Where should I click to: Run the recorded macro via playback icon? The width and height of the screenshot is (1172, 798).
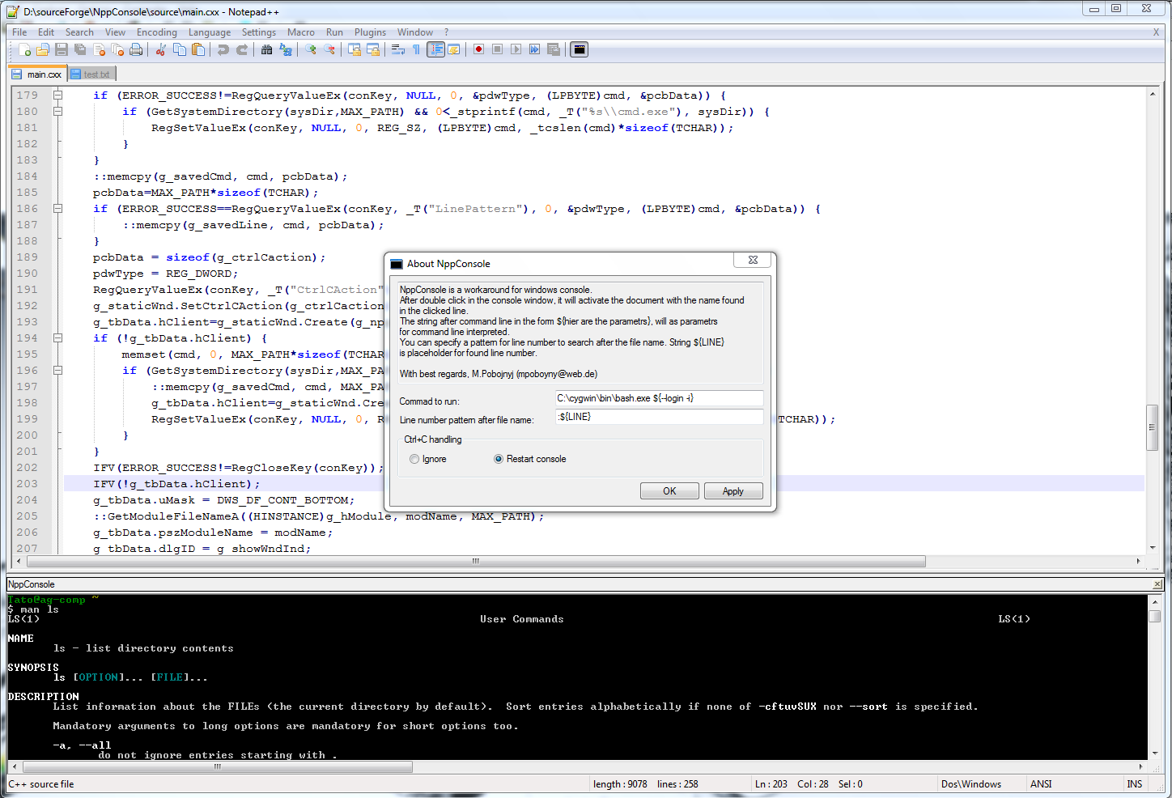(516, 49)
